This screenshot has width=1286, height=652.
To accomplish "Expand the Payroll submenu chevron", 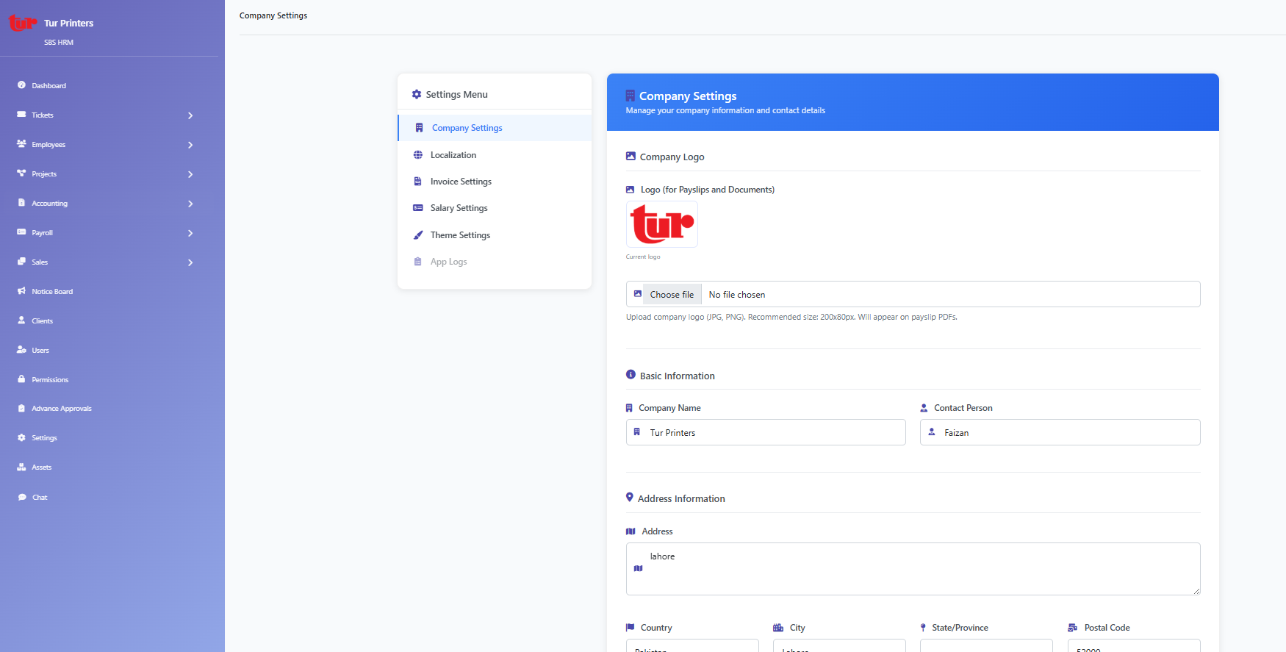I will coord(190,233).
